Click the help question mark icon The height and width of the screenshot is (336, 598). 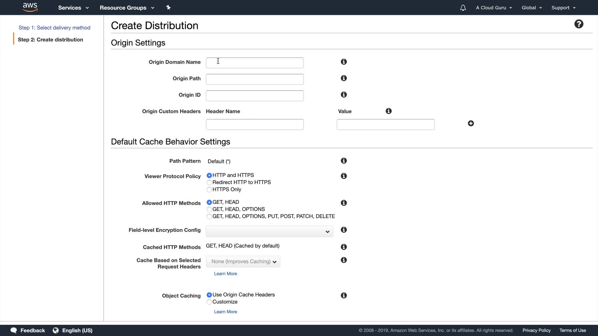tap(579, 24)
